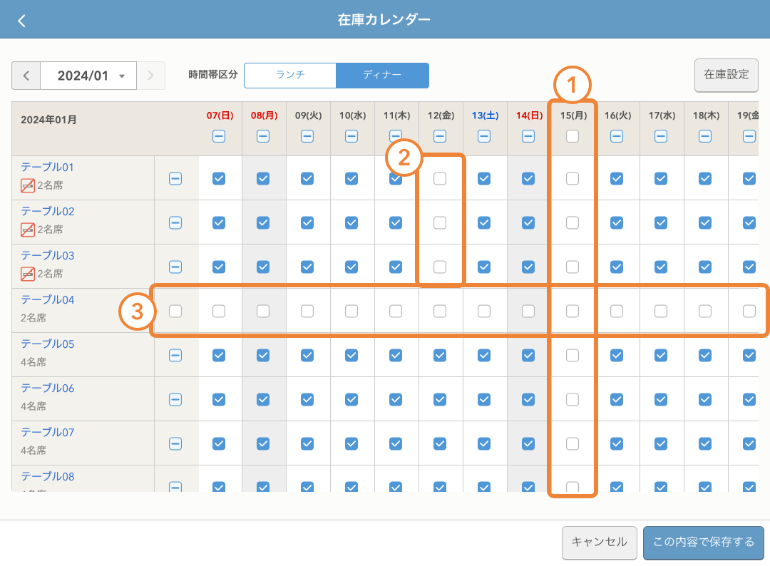Open テーブル02 link

click(47, 212)
